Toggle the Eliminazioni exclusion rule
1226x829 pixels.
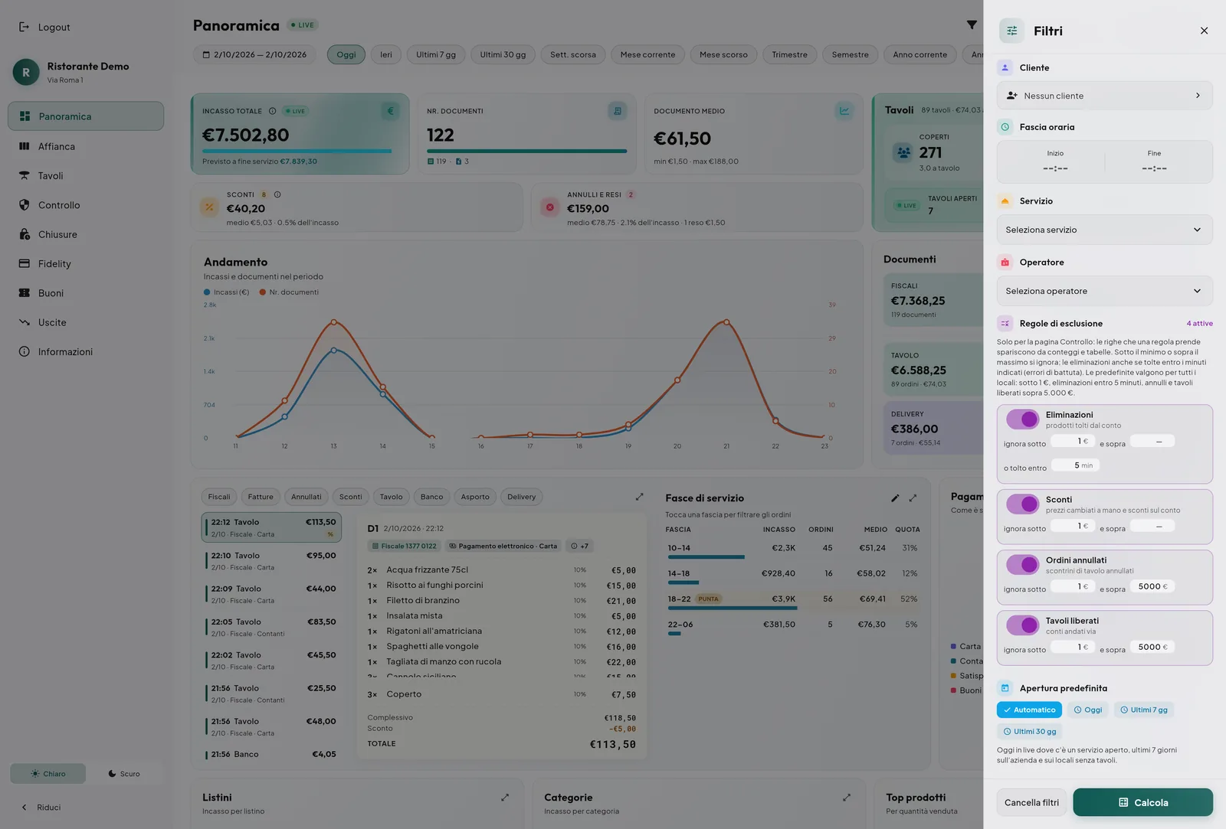click(x=1022, y=419)
